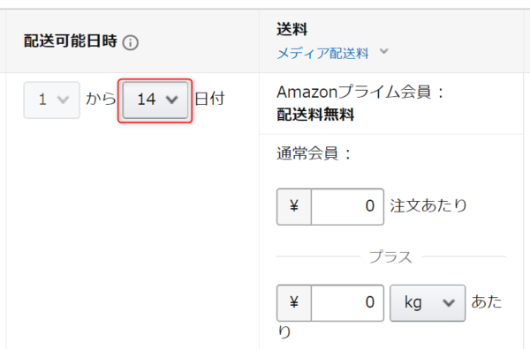The height and width of the screenshot is (349, 530).
Task: Expand the kg weight unit dropdown
Action: (x=428, y=303)
